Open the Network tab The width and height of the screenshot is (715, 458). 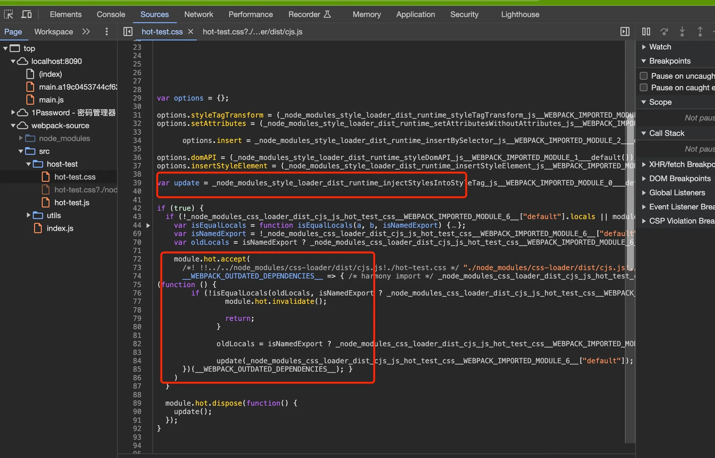(199, 14)
